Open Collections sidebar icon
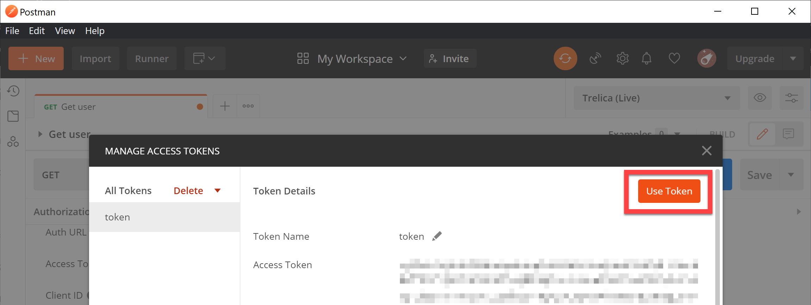 click(x=13, y=116)
